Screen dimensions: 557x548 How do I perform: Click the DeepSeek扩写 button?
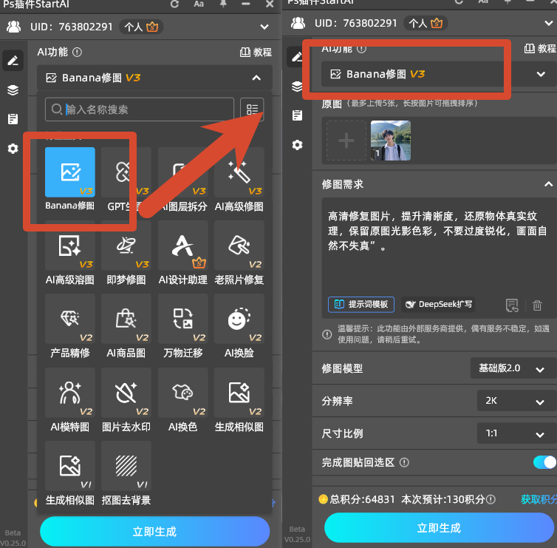pos(438,305)
